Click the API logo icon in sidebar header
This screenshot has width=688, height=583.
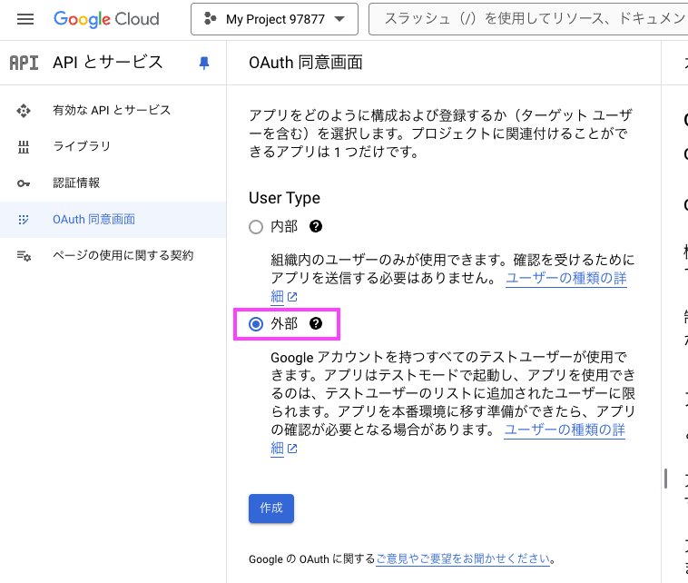coord(25,63)
